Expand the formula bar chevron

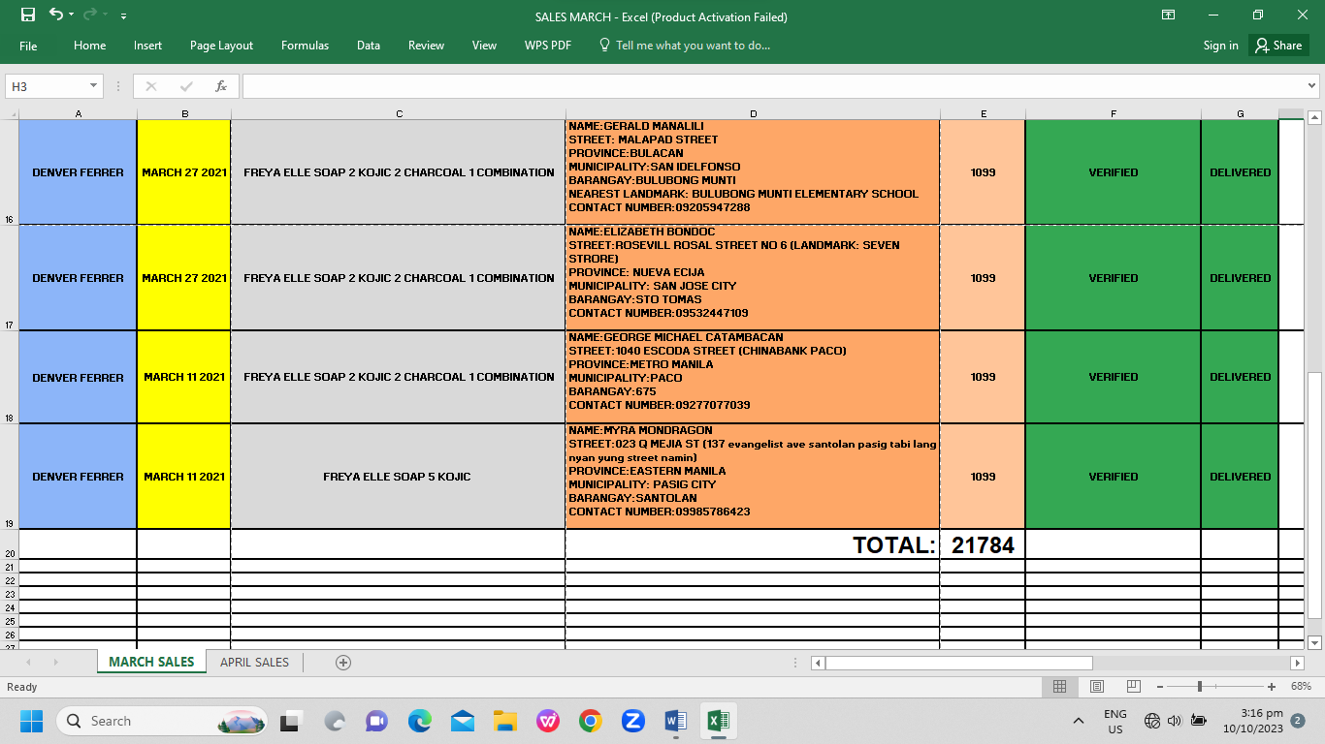[x=1312, y=86]
